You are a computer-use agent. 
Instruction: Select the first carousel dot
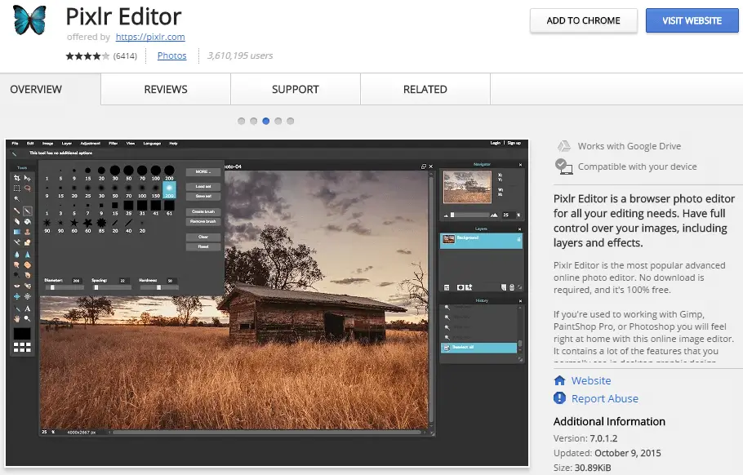tap(241, 122)
